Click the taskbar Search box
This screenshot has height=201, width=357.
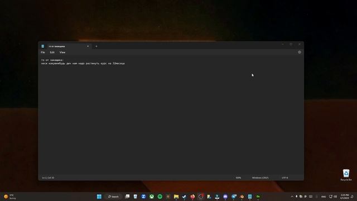click(114, 197)
